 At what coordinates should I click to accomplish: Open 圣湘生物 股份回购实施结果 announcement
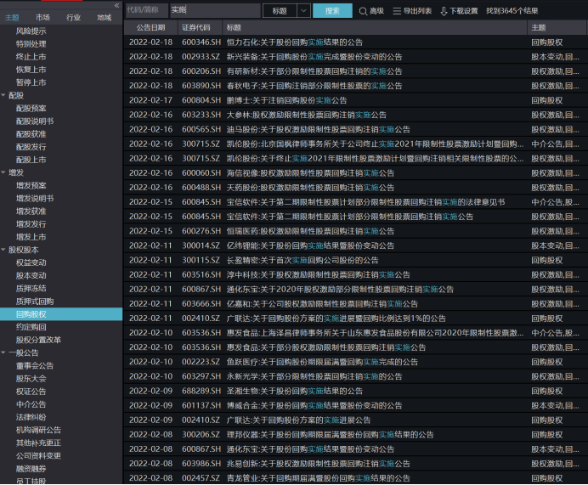click(x=294, y=391)
